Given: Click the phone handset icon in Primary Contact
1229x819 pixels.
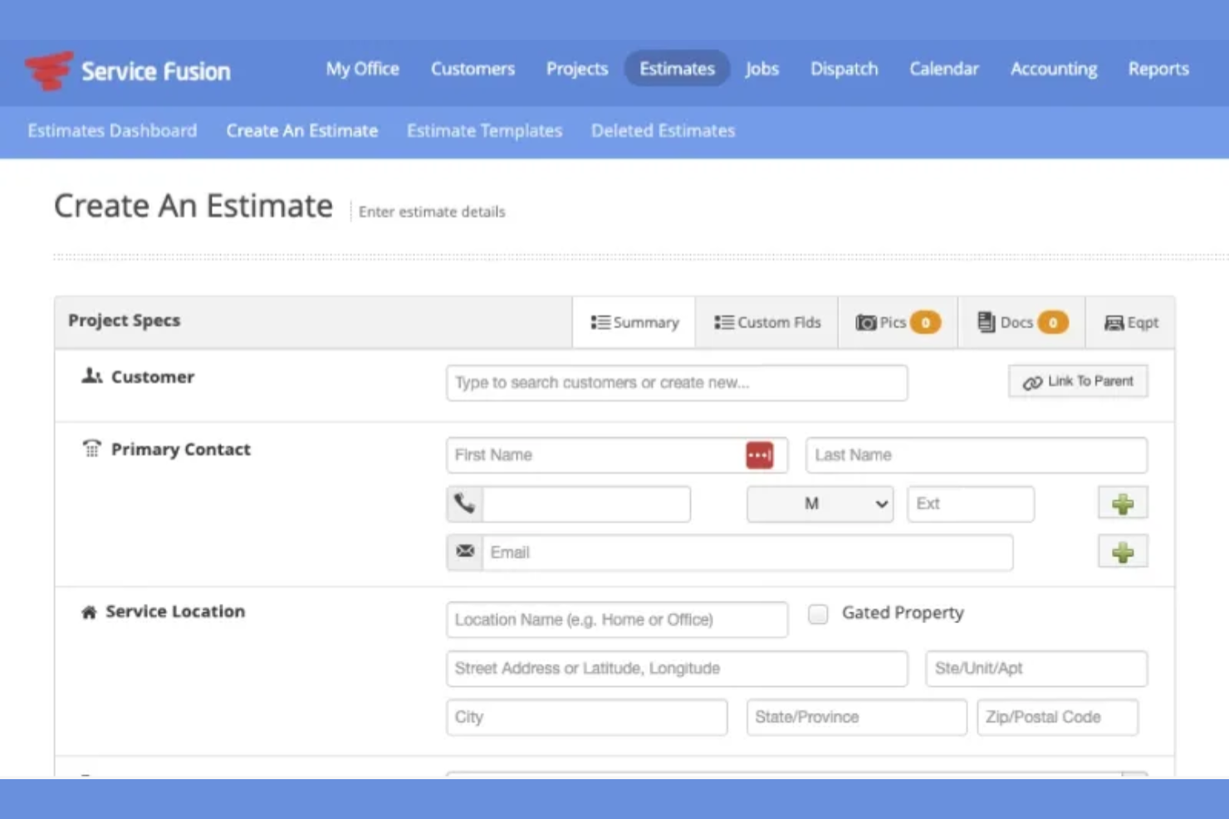Looking at the screenshot, I should [x=464, y=503].
